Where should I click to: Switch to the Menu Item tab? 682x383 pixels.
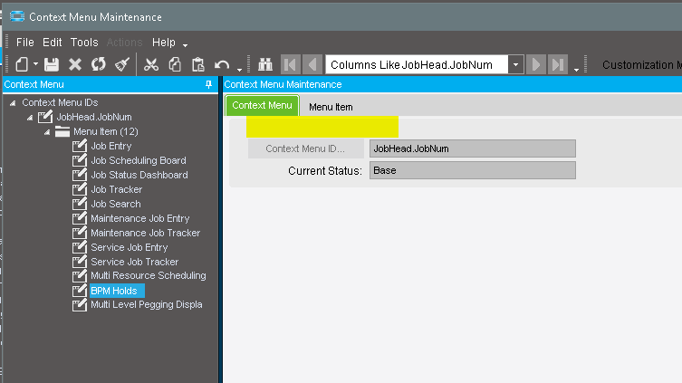[331, 107]
